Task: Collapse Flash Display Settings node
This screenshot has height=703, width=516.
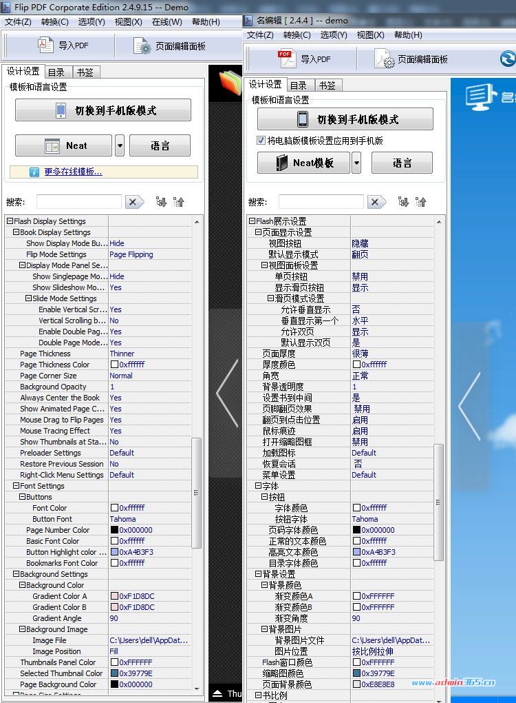Action: [x=10, y=221]
